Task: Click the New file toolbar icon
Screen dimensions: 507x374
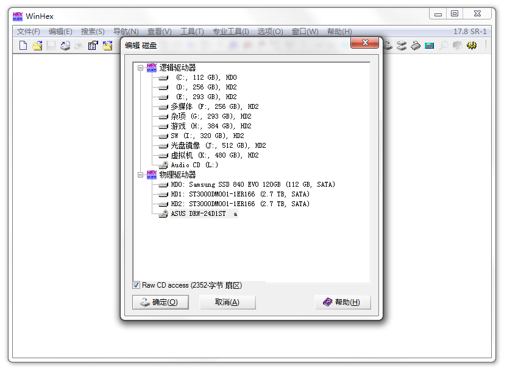Action: (23, 46)
